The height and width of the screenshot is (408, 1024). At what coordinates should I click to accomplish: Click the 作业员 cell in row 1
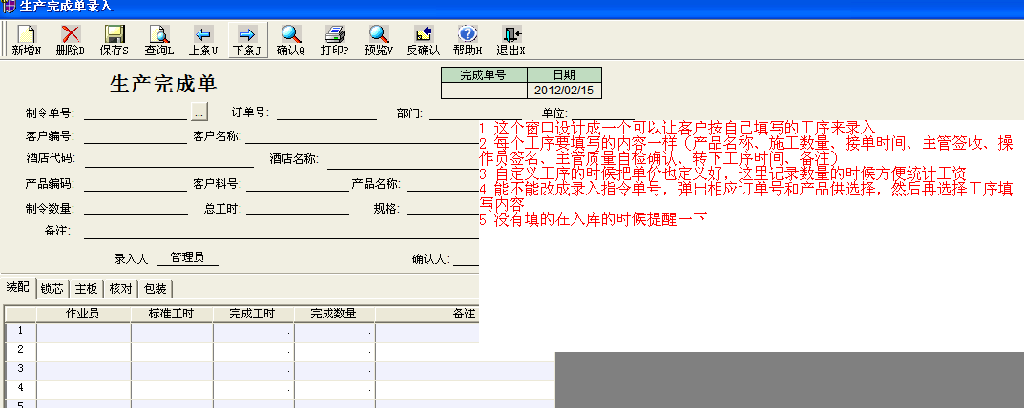click(84, 333)
